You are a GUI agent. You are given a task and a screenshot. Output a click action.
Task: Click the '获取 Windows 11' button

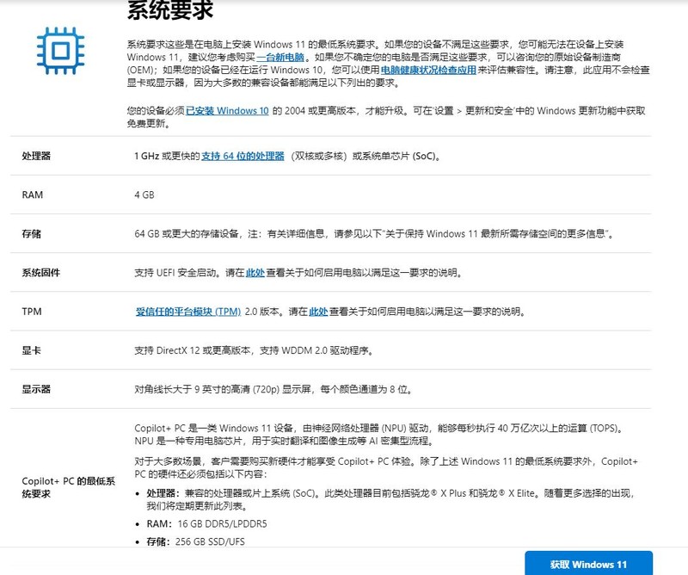coord(588,564)
